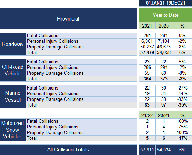Select the Roadway 8% change cell
The height and width of the screenshot is (155, 192).
182,47
